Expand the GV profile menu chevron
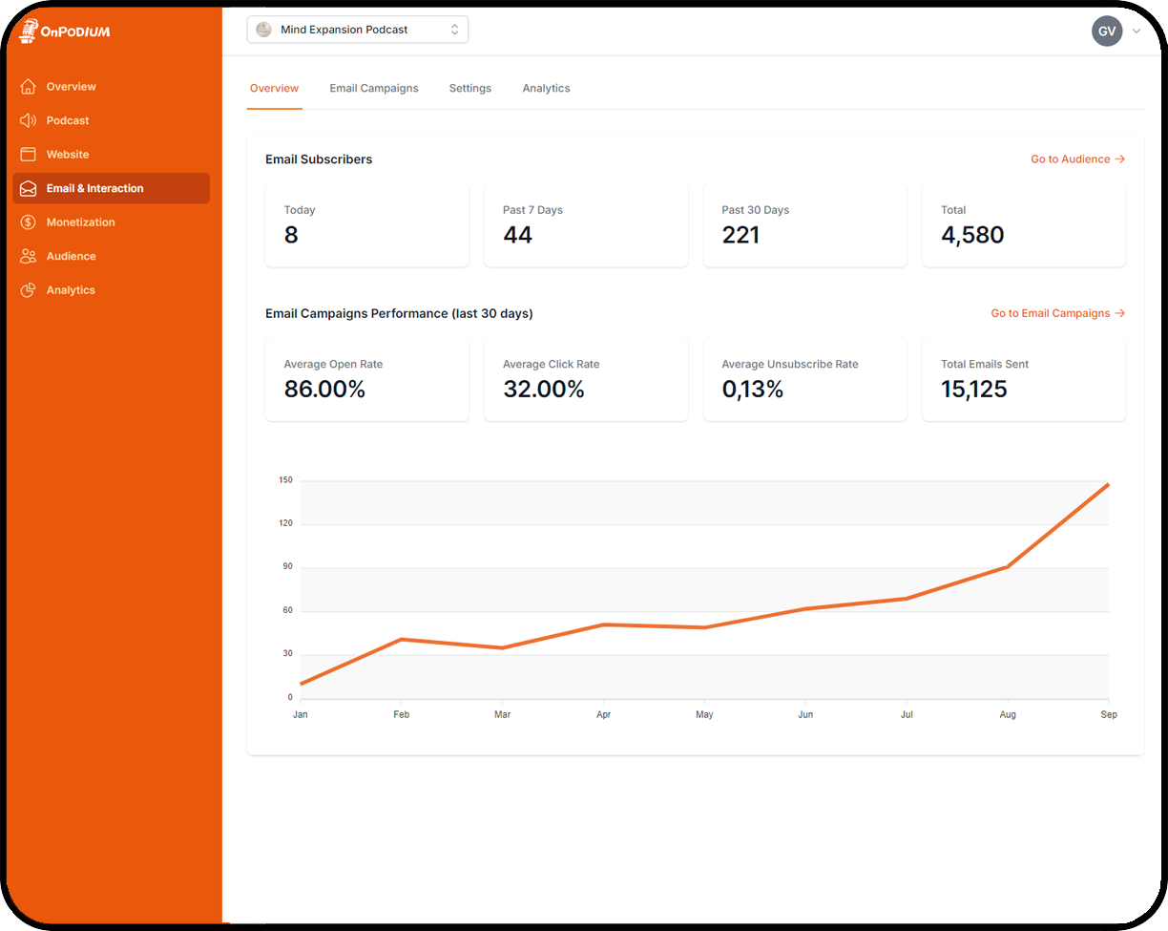The image size is (1168, 931). pos(1137,31)
